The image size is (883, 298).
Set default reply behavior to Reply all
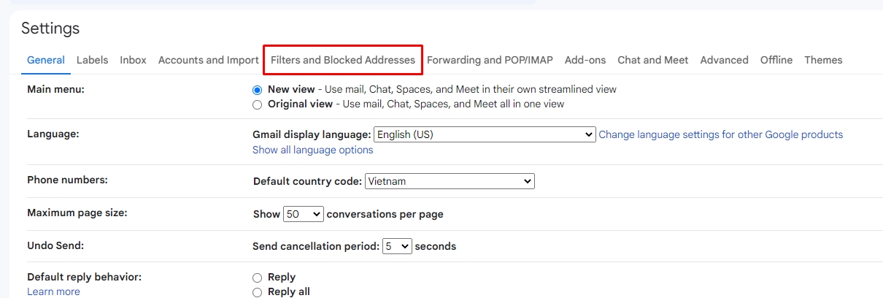point(257,292)
